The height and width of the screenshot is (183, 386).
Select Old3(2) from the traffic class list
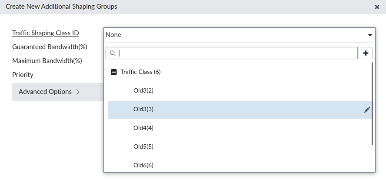coord(143,91)
